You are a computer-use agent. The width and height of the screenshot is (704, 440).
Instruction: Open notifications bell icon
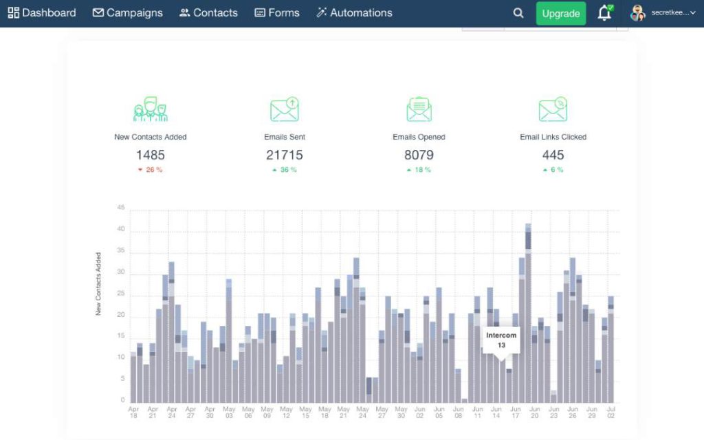(605, 13)
